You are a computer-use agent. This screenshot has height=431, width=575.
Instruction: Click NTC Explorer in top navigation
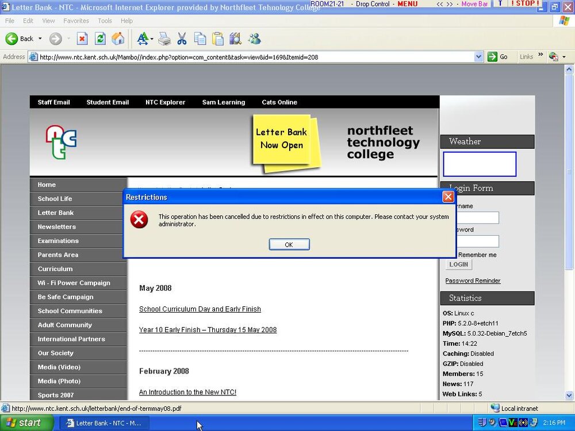coord(165,102)
